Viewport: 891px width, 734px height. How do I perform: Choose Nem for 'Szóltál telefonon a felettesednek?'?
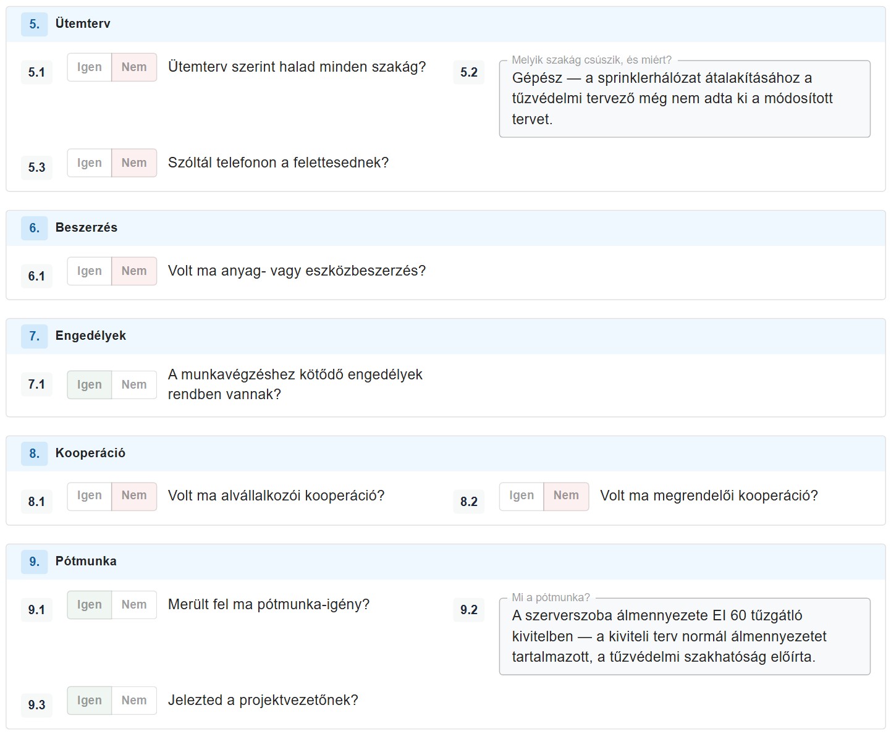pos(134,163)
